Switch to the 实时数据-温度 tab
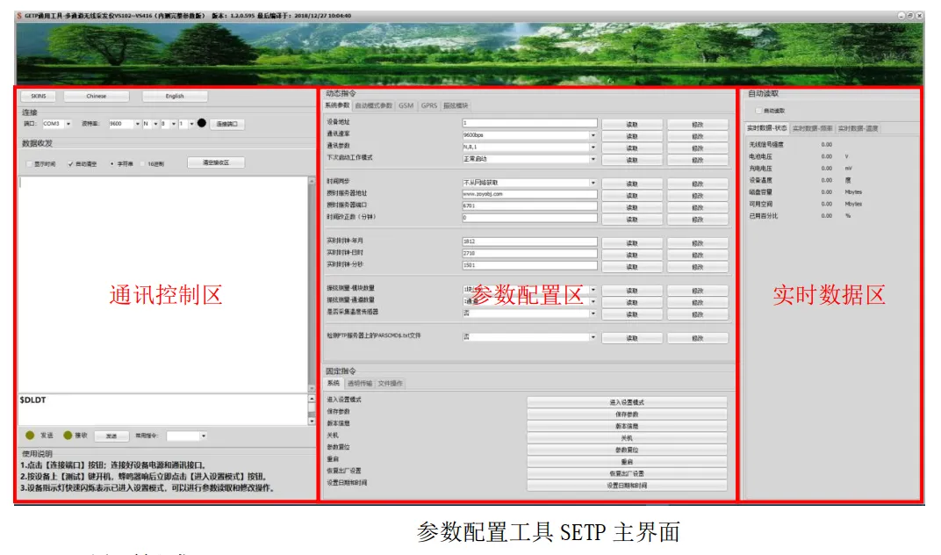 click(x=858, y=127)
